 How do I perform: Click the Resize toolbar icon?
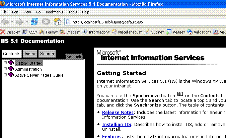(169, 32)
